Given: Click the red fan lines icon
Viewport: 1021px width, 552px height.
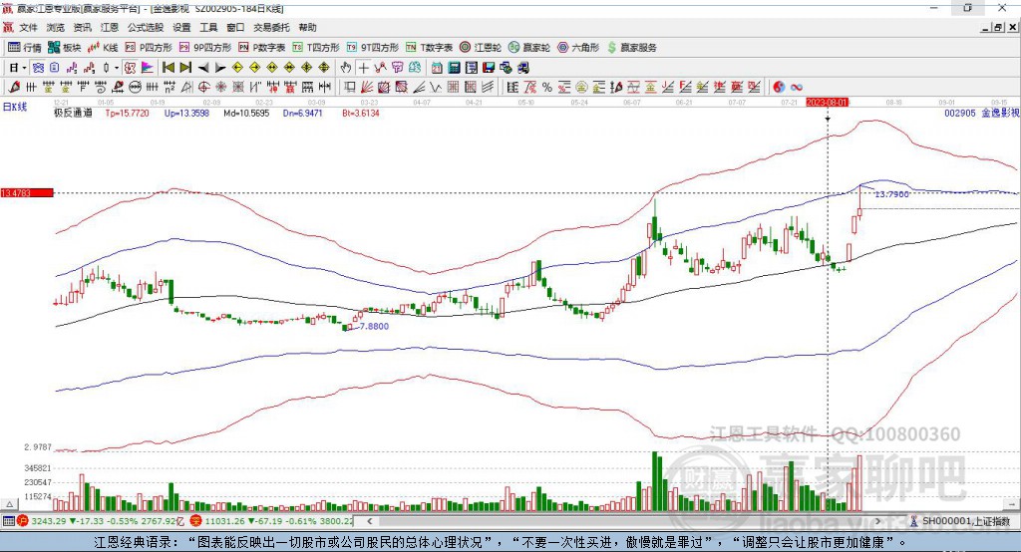Looking at the screenshot, I should click(x=367, y=88).
